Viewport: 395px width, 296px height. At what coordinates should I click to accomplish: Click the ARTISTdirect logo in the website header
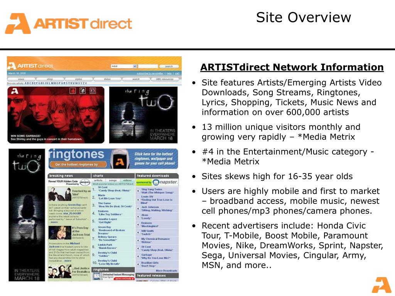point(30,66)
